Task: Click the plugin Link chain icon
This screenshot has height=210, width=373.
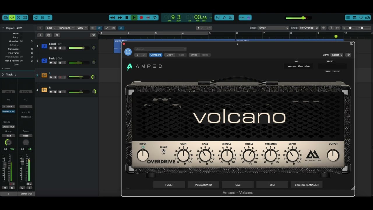Action: (348, 55)
